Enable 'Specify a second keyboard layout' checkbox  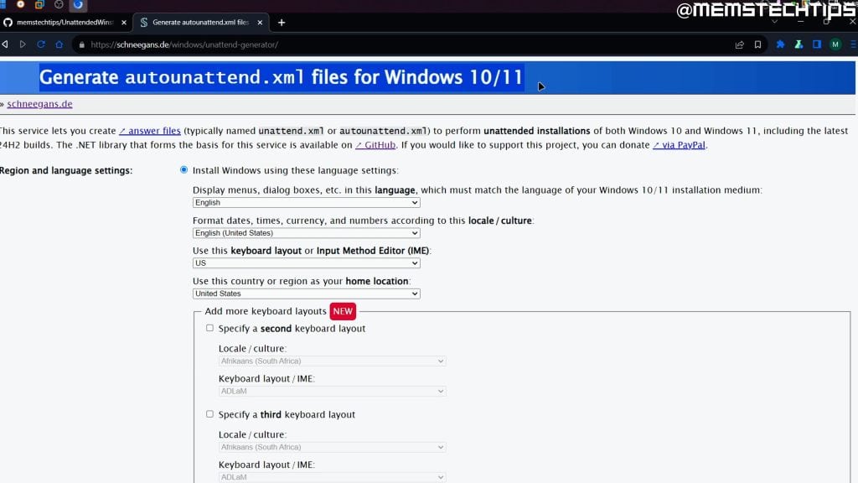point(210,329)
